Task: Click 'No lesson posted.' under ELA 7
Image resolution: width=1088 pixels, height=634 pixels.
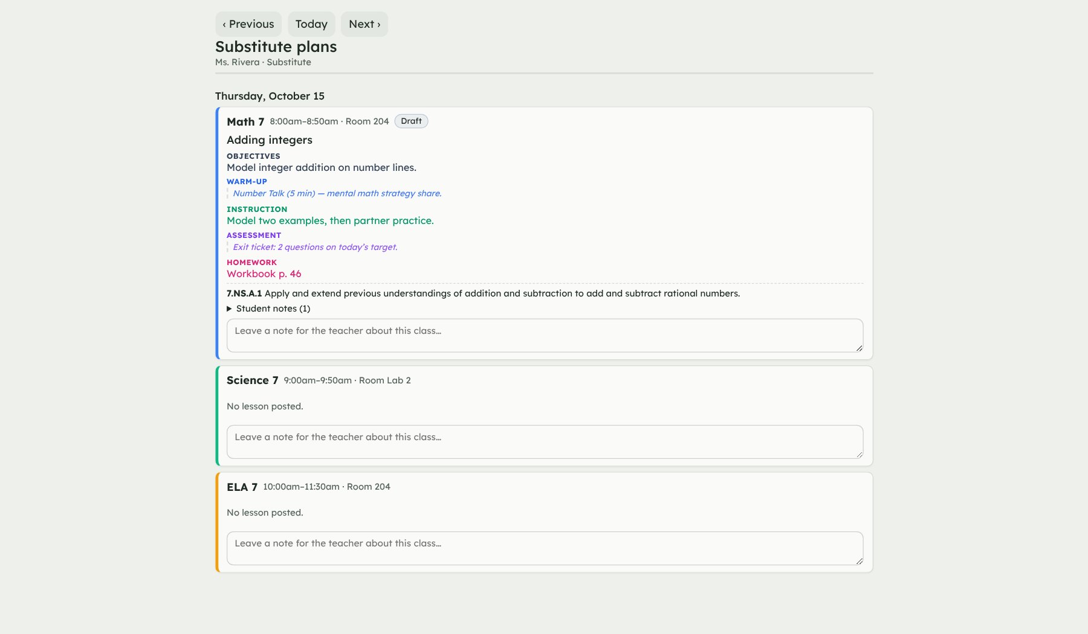Action: tap(265, 513)
